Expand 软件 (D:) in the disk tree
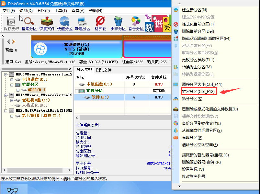This screenshot has width=260, height=194. (x=18, y=90)
